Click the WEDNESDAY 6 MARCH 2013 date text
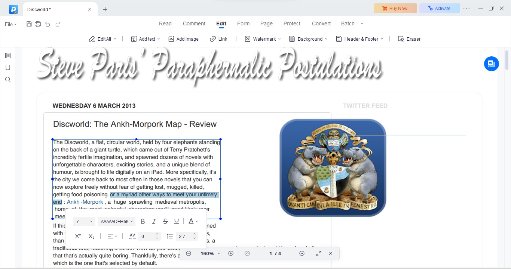The width and height of the screenshot is (511, 269). pyautogui.click(x=94, y=106)
